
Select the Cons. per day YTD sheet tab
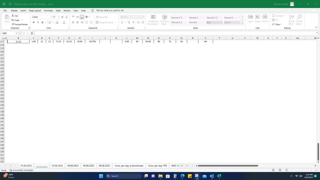(157, 166)
